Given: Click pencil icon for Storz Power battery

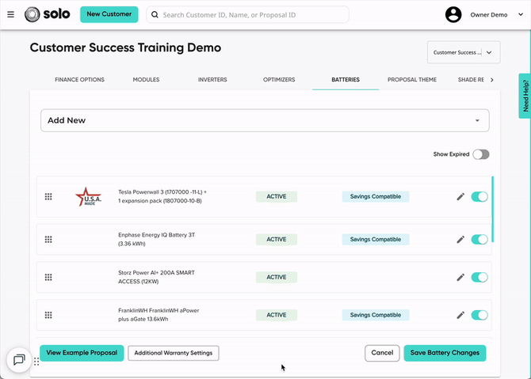Looking at the screenshot, I should click(x=460, y=277).
